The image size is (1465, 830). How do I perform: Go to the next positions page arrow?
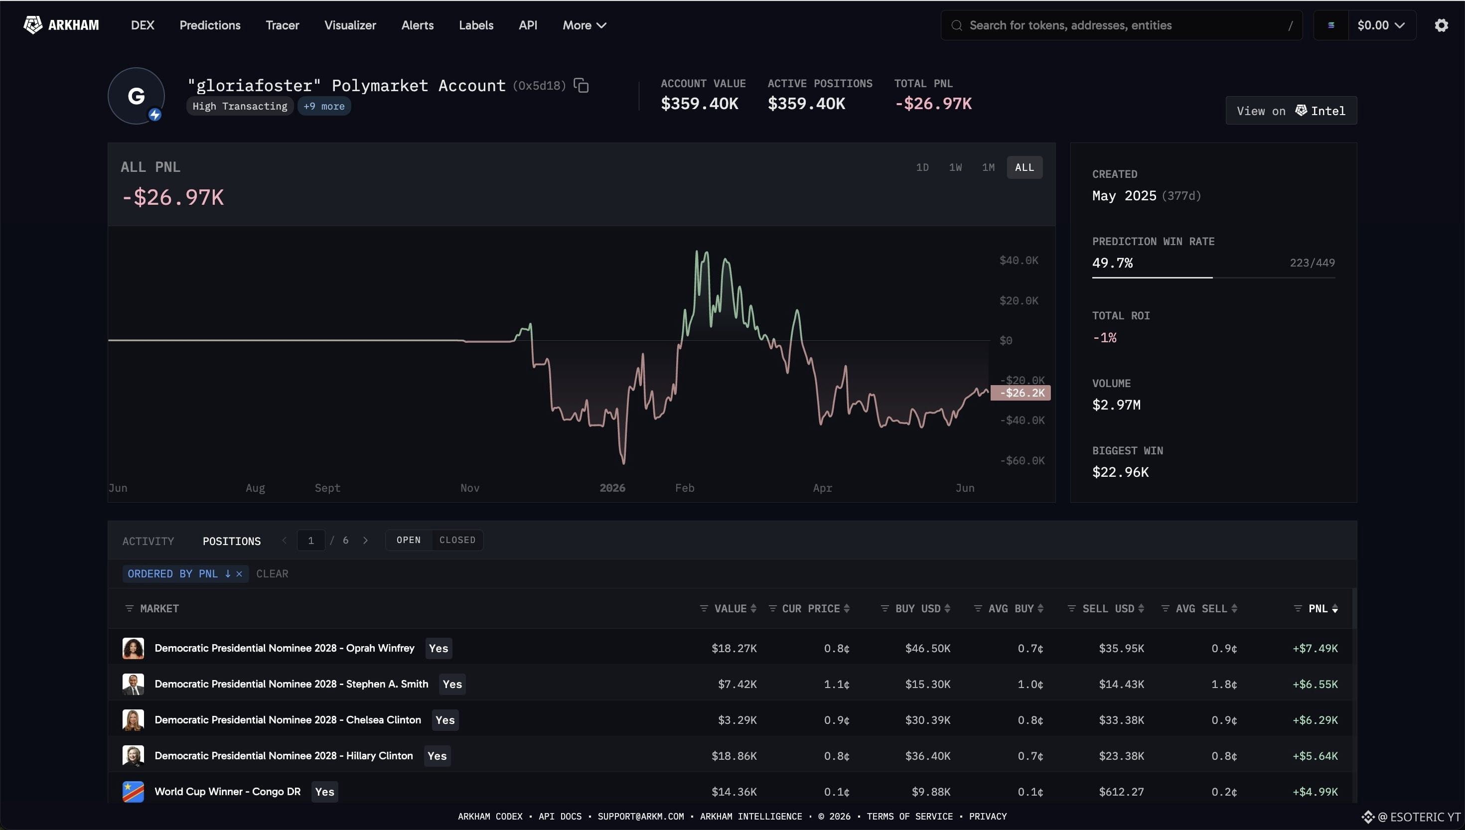[x=365, y=541]
